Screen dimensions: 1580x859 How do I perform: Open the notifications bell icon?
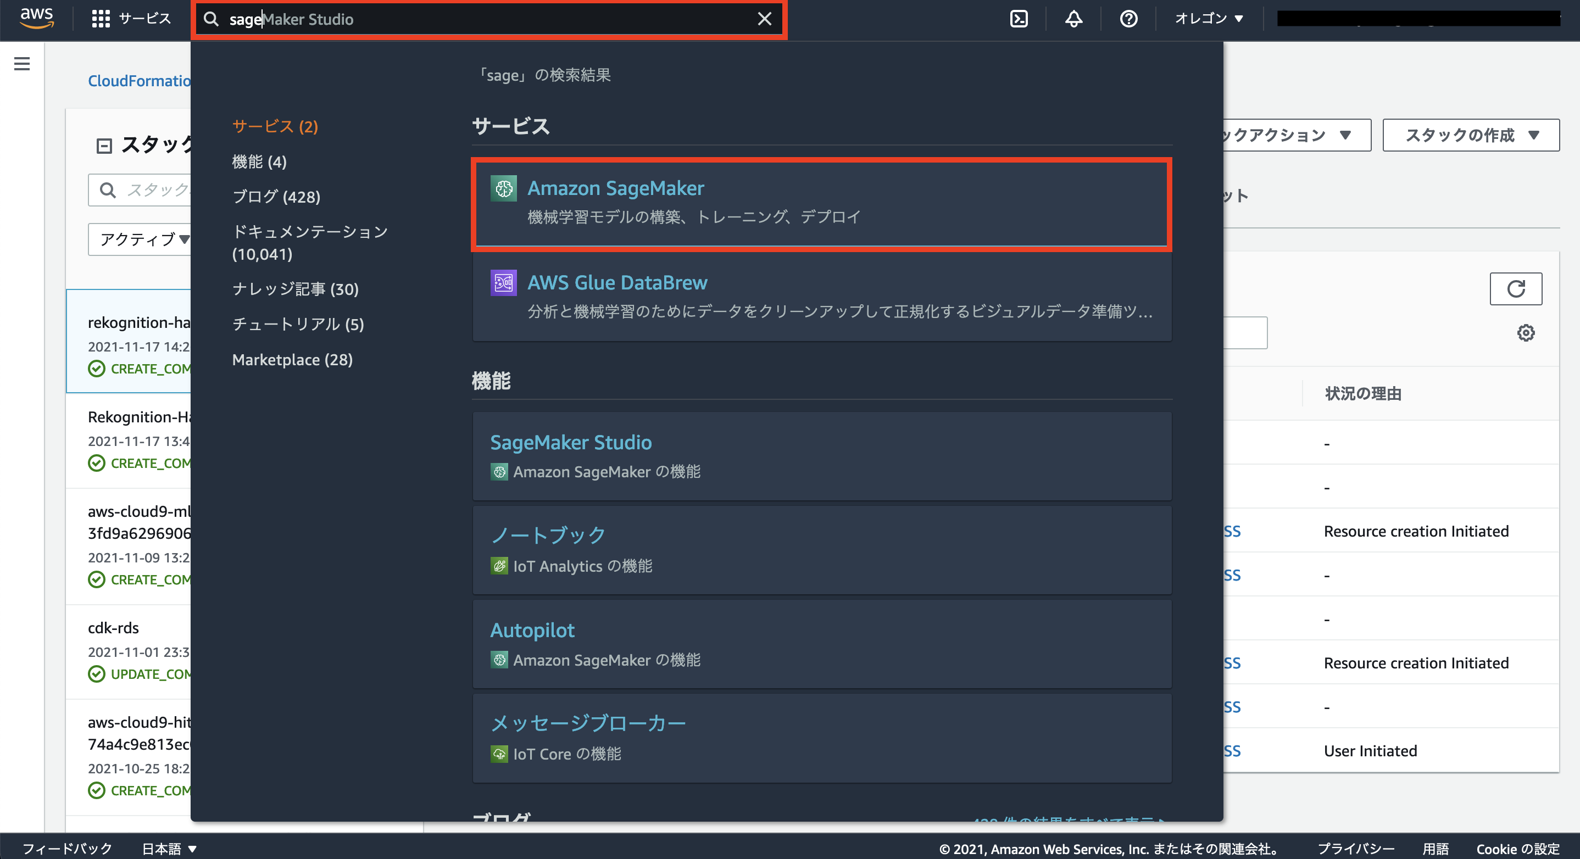1073,19
